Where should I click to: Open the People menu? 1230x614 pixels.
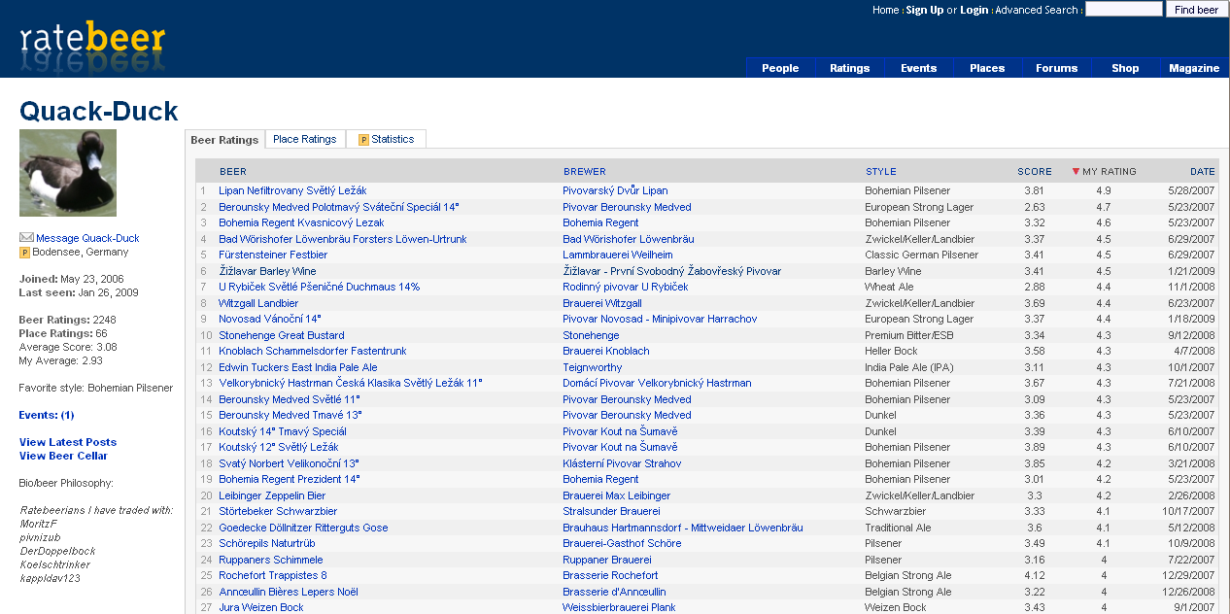pos(780,68)
